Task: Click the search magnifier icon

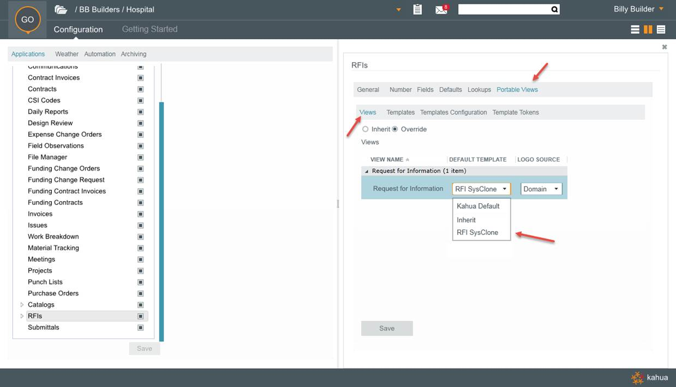Action: click(x=554, y=9)
